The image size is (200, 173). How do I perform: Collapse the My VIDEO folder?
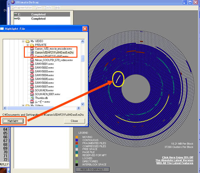pyautogui.click(x=23, y=41)
